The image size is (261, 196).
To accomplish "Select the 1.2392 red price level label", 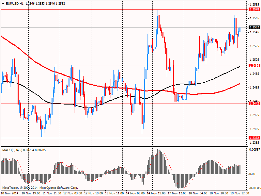I will coord(254,138).
